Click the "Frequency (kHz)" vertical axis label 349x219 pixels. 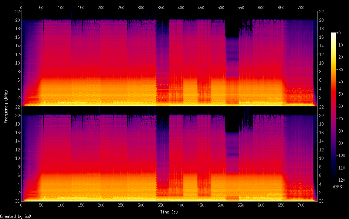(6, 106)
